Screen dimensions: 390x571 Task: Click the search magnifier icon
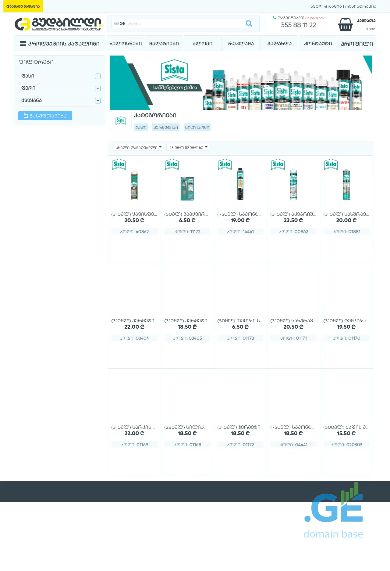249,23
